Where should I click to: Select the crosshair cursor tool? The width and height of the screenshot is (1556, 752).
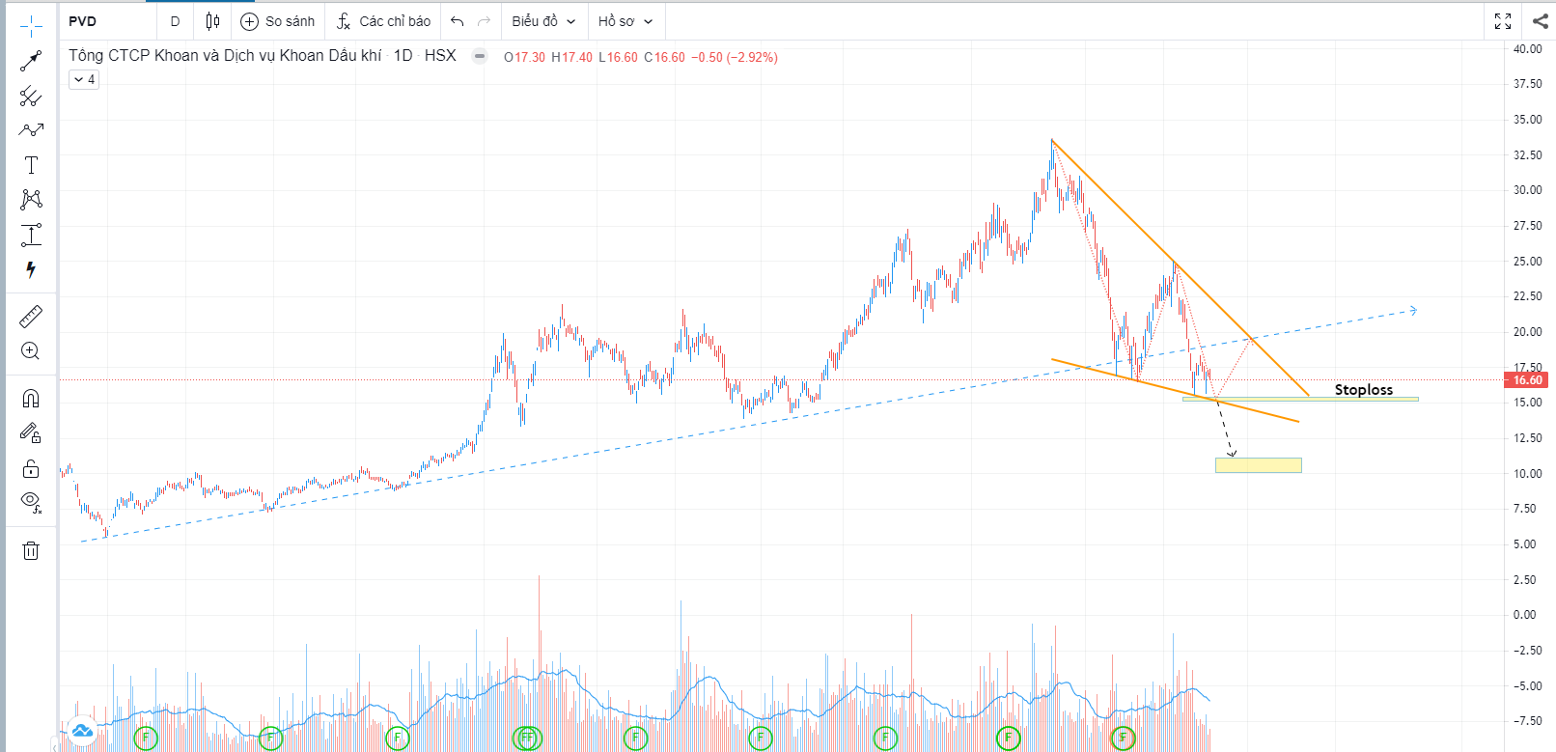point(31,26)
